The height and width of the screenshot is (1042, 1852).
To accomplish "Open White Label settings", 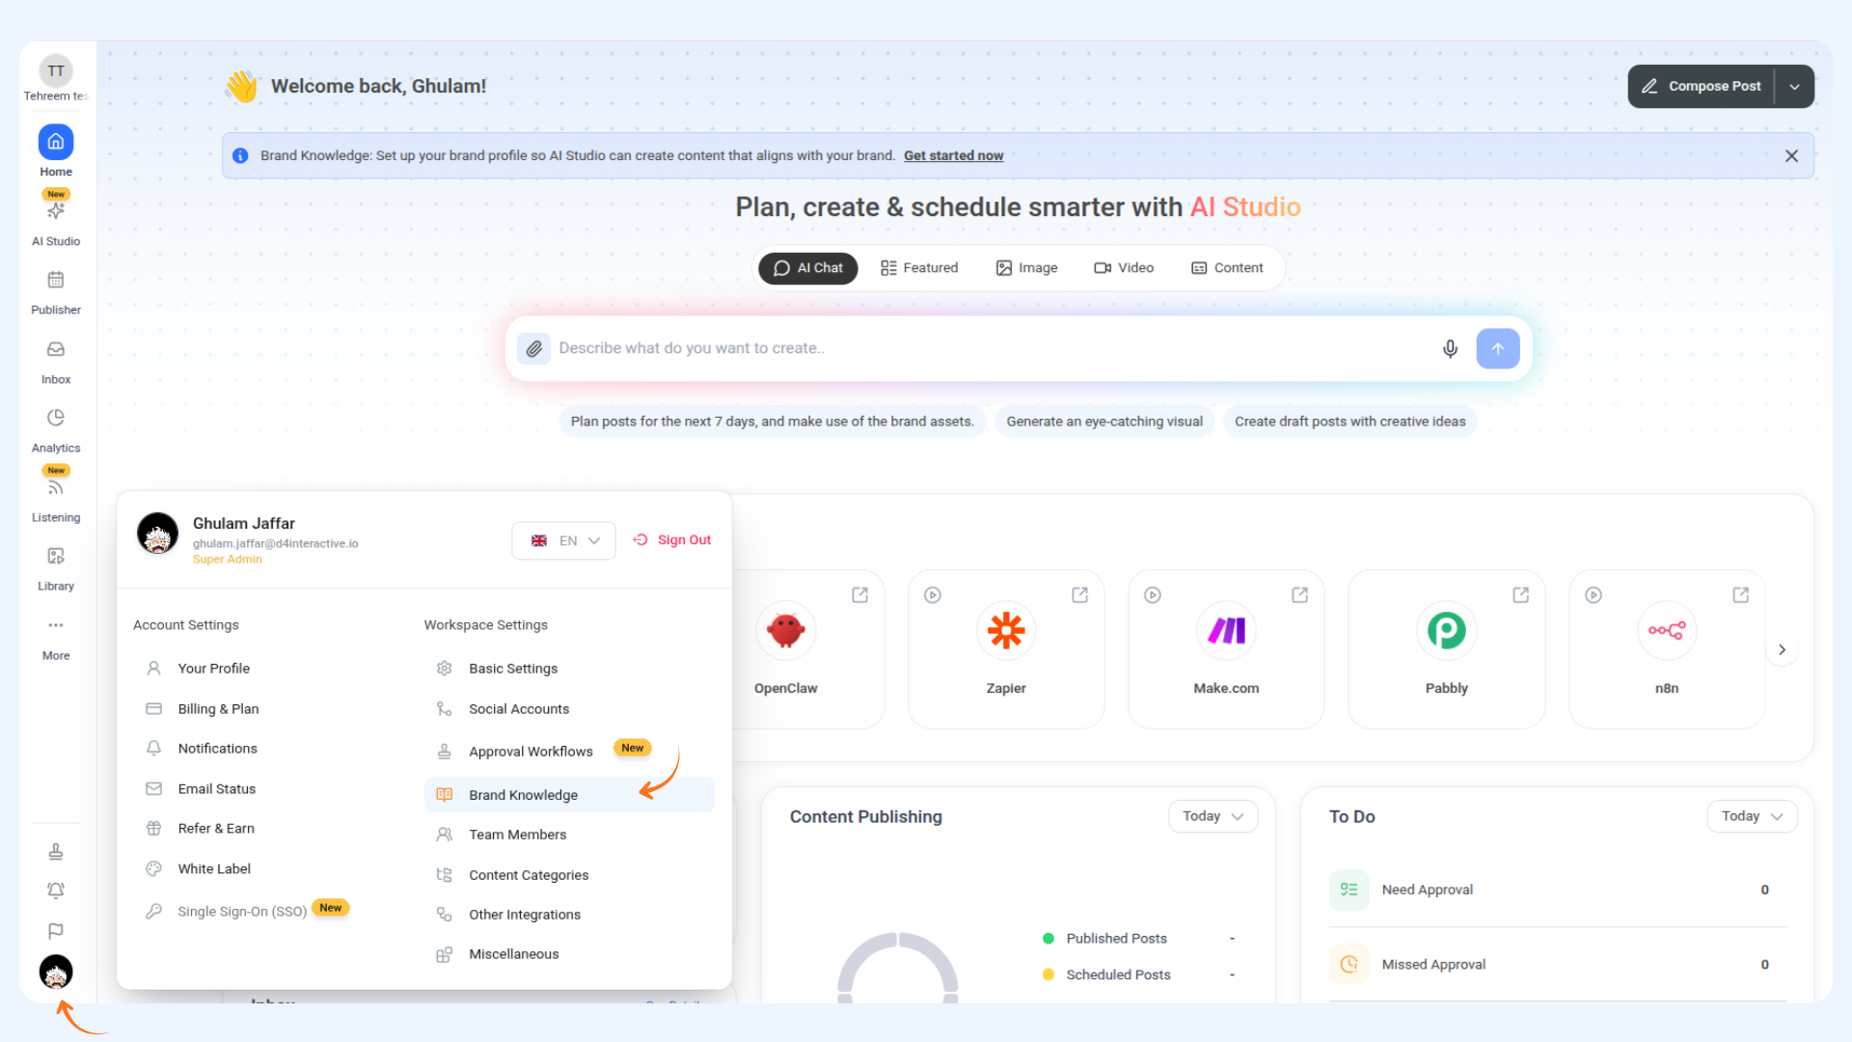I will point(198,869).
